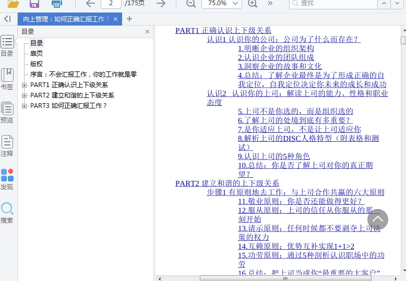Open the 搜索 search panel
The height and width of the screenshot is (281, 406).
pyautogui.click(x=7, y=213)
